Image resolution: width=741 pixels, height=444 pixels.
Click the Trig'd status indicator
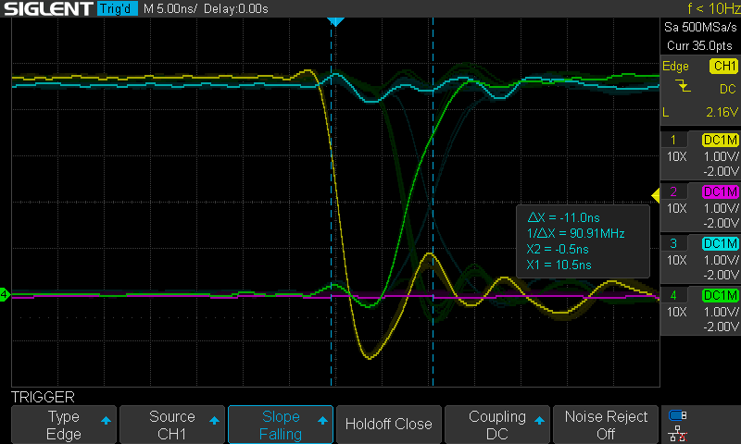point(117,9)
